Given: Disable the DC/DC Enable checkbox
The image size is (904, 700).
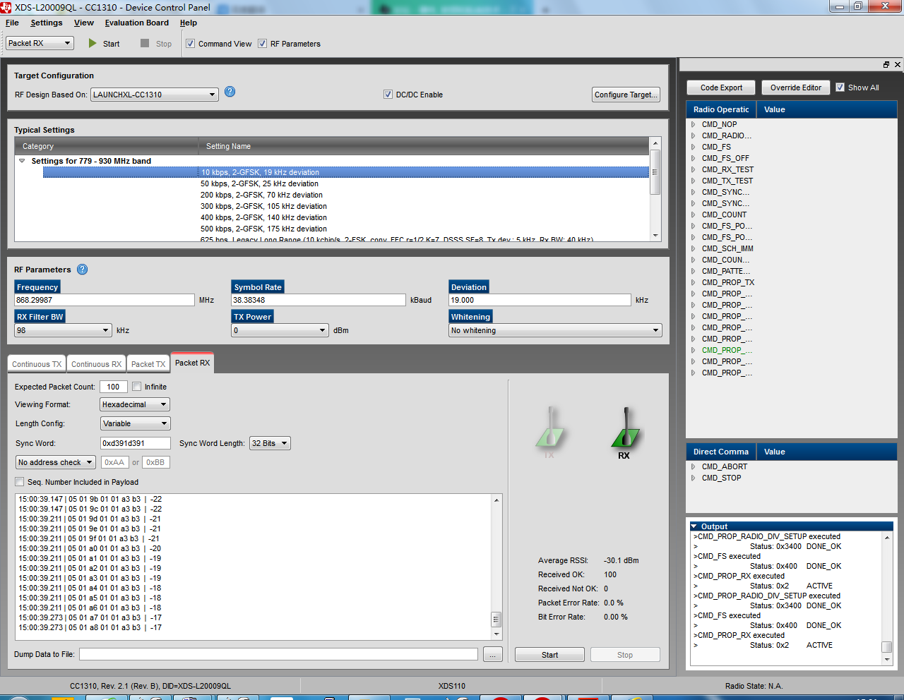Looking at the screenshot, I should pyautogui.click(x=388, y=94).
